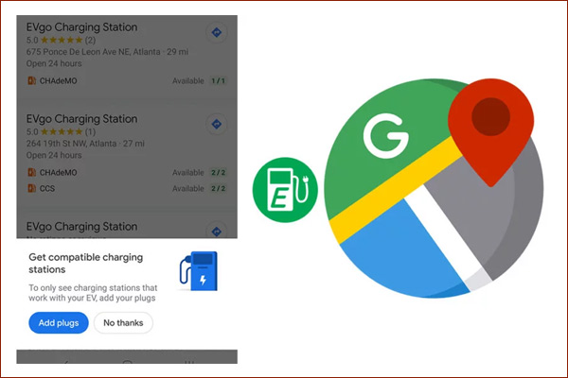Open the third EVgo Charging Station title
The image size is (568, 378).
point(81,227)
